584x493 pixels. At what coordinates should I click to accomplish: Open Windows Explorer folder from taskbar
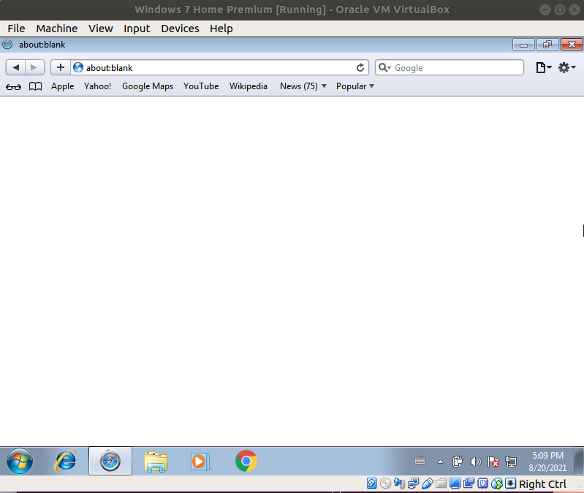pyautogui.click(x=156, y=462)
